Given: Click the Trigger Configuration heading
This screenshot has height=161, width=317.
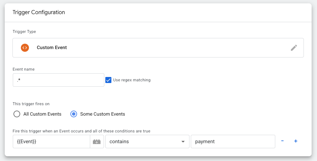Looking at the screenshot, I should point(39,12).
